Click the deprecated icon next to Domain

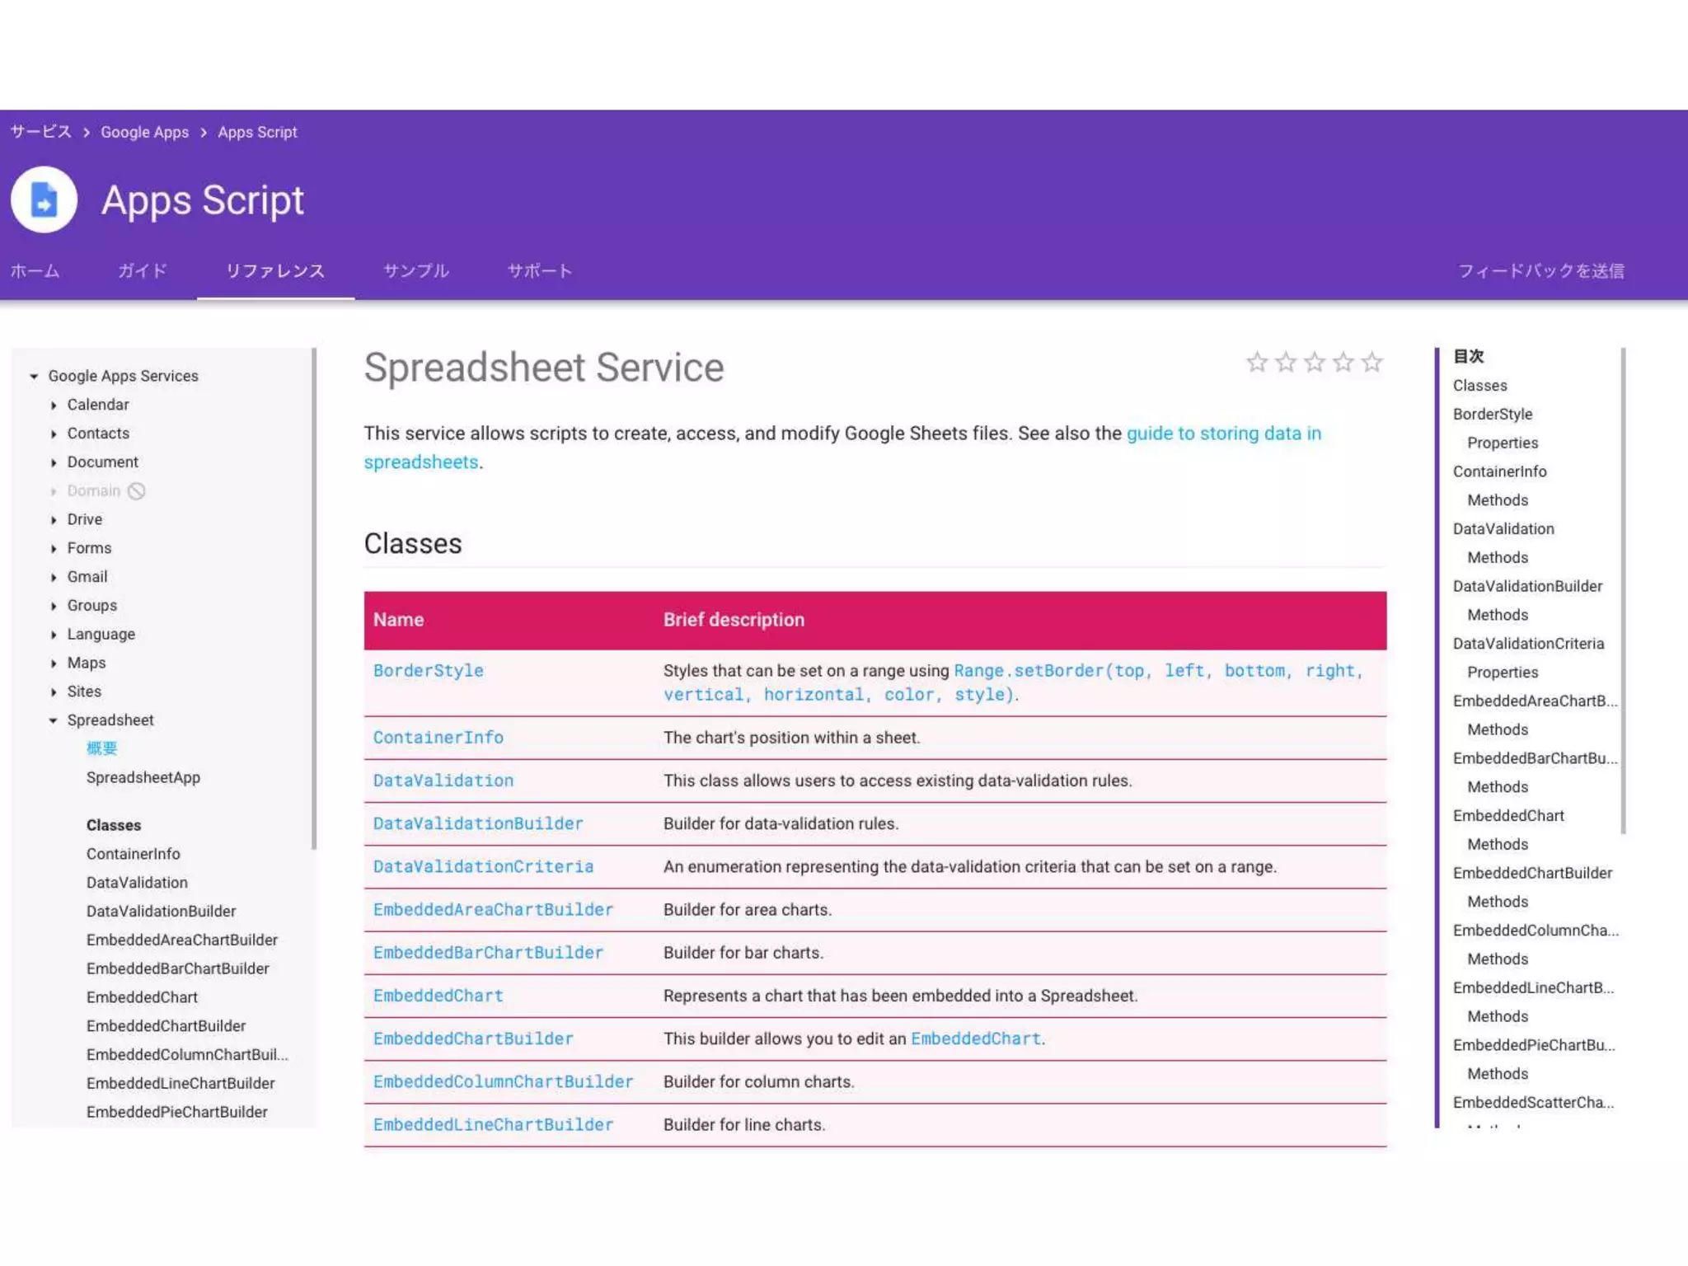pyautogui.click(x=137, y=491)
